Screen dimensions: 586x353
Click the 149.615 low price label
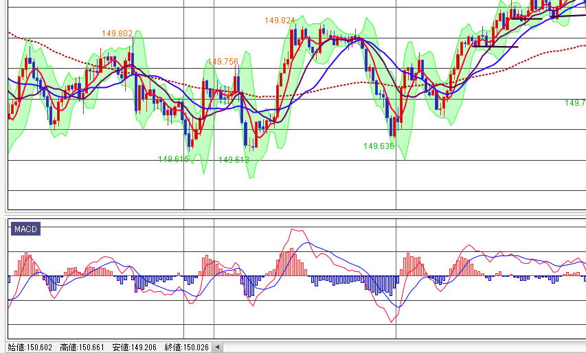tap(173, 159)
